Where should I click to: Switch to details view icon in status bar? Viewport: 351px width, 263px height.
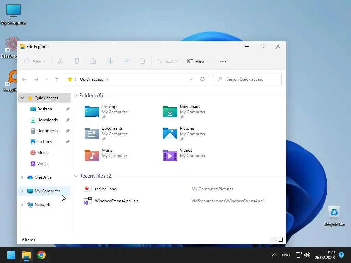[x=273, y=240]
